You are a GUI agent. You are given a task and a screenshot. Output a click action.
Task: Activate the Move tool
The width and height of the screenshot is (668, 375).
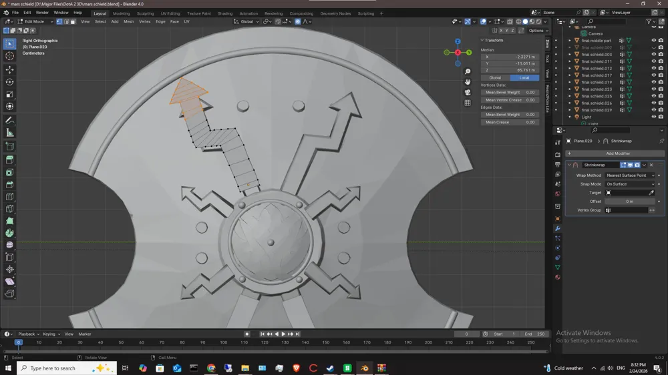coord(10,69)
